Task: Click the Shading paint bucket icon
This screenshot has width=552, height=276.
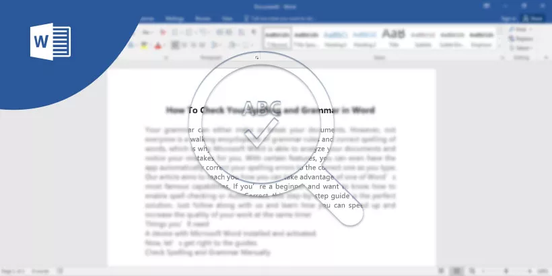Action: tap(232, 45)
